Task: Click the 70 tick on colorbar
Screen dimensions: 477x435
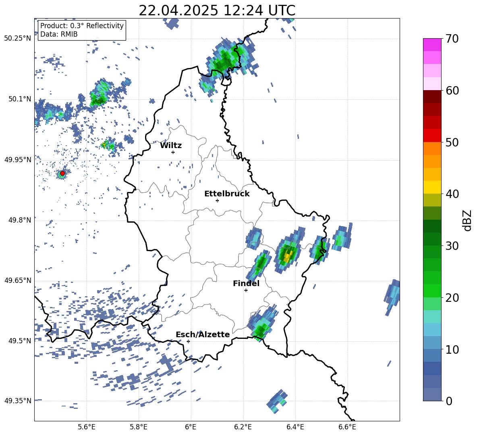Action: tap(452, 39)
